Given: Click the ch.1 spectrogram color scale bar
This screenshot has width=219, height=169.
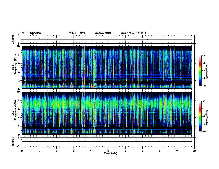Looking at the screenshot, I should pos(200,71).
